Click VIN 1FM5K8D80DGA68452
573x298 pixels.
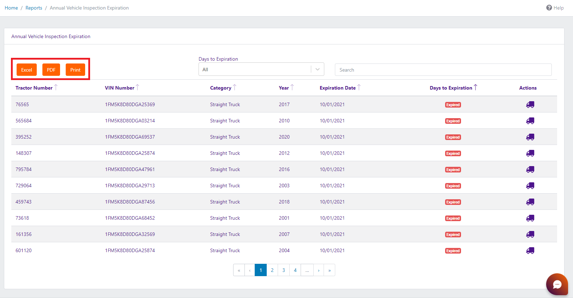point(130,218)
